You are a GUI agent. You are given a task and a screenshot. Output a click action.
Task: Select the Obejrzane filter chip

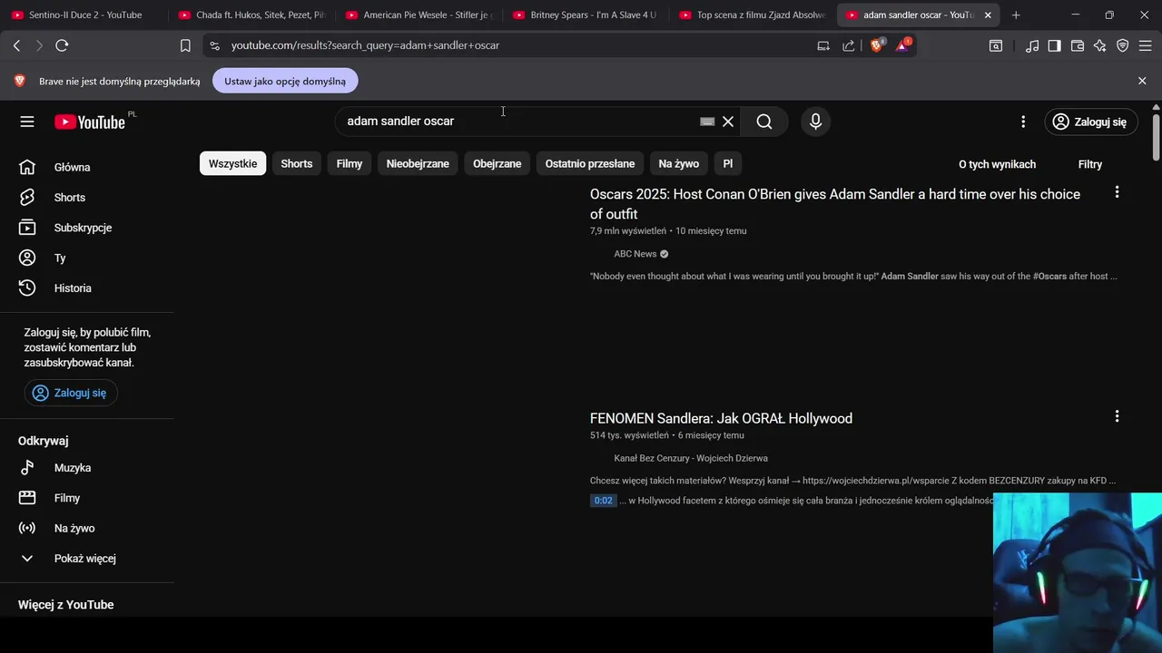497,164
